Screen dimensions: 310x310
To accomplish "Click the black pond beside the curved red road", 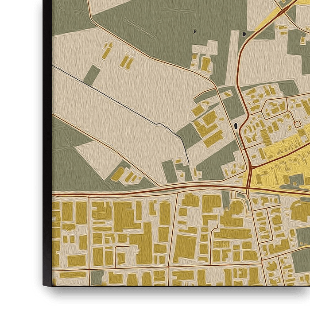I will [240, 125].
